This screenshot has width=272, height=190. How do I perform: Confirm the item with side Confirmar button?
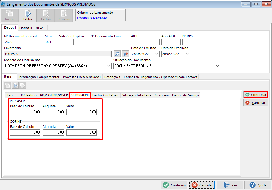click(x=256, y=95)
